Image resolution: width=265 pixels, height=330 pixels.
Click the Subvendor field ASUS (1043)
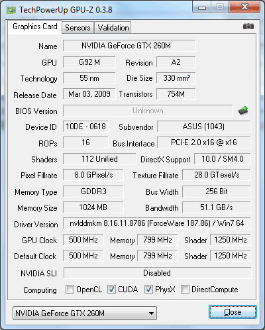(x=203, y=127)
